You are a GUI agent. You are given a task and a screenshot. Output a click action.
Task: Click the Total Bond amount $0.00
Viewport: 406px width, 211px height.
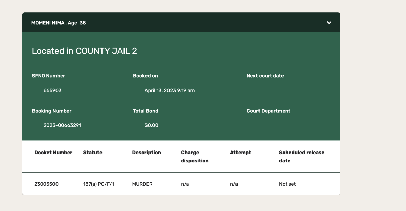(151, 125)
